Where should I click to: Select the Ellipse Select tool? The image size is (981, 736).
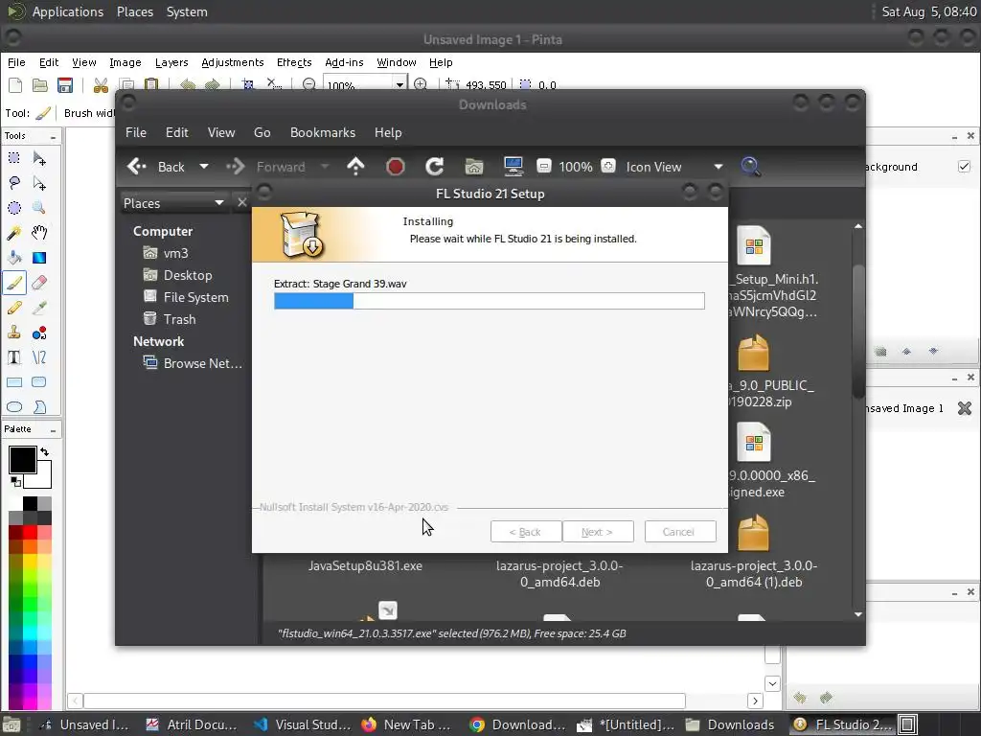(13, 208)
